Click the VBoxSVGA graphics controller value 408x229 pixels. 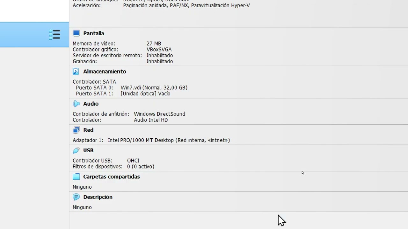point(159,50)
